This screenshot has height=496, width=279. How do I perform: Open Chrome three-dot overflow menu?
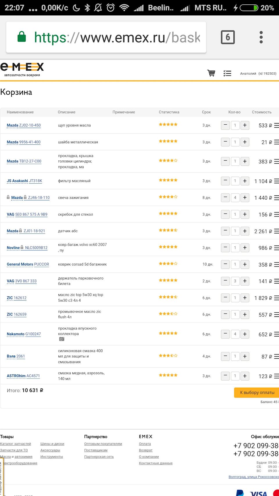point(261,37)
